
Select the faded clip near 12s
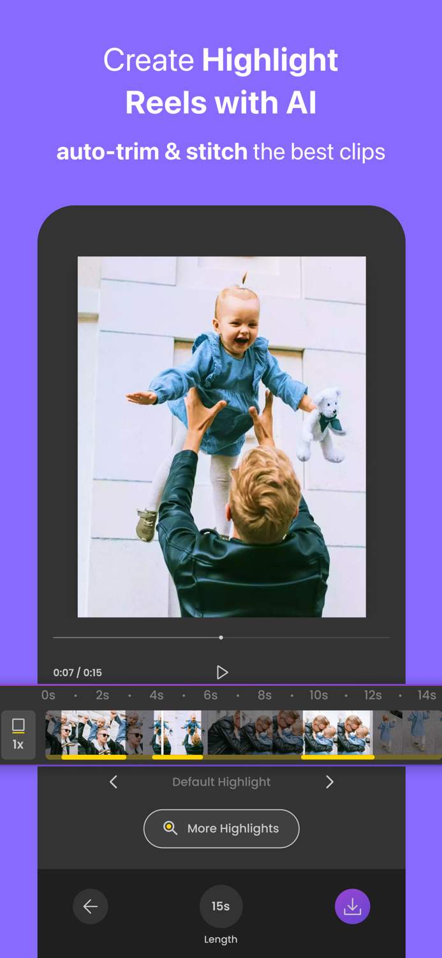(x=407, y=734)
